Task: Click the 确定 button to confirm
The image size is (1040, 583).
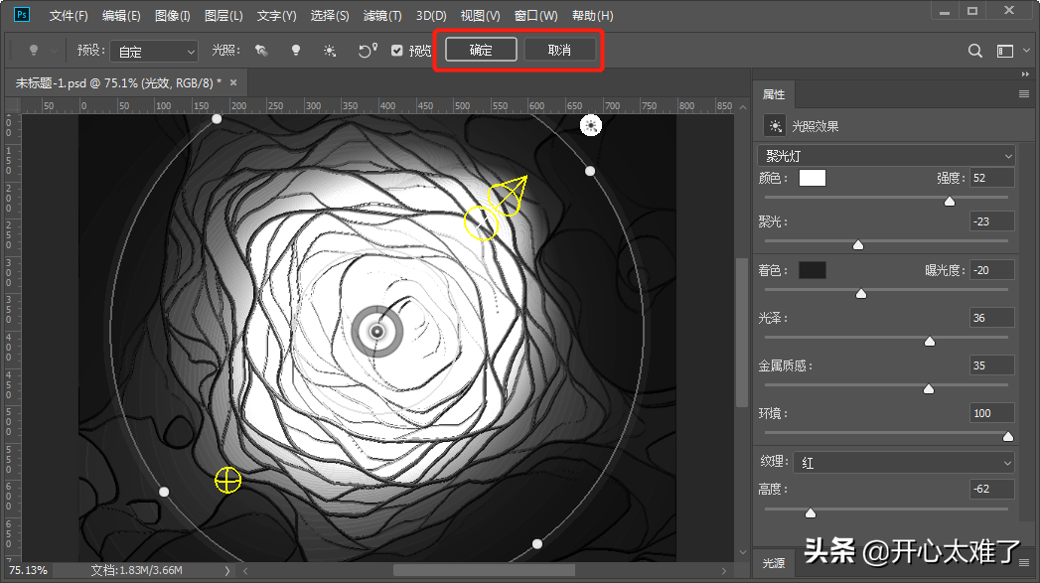Action: point(481,50)
